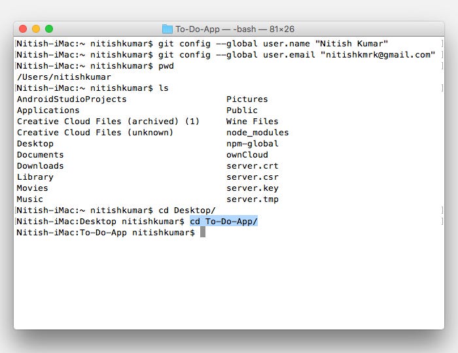This screenshot has height=353, width=458.
Task: Click npm-global in the ls listing
Action: (252, 144)
